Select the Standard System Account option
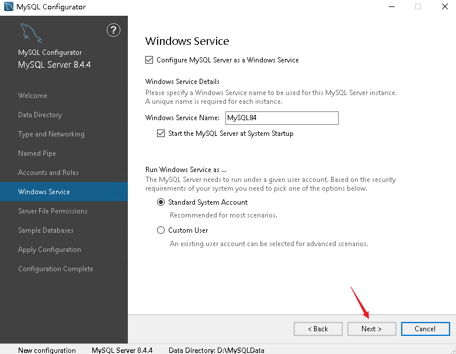Viewport: 456px width, 354px height. 161,202
